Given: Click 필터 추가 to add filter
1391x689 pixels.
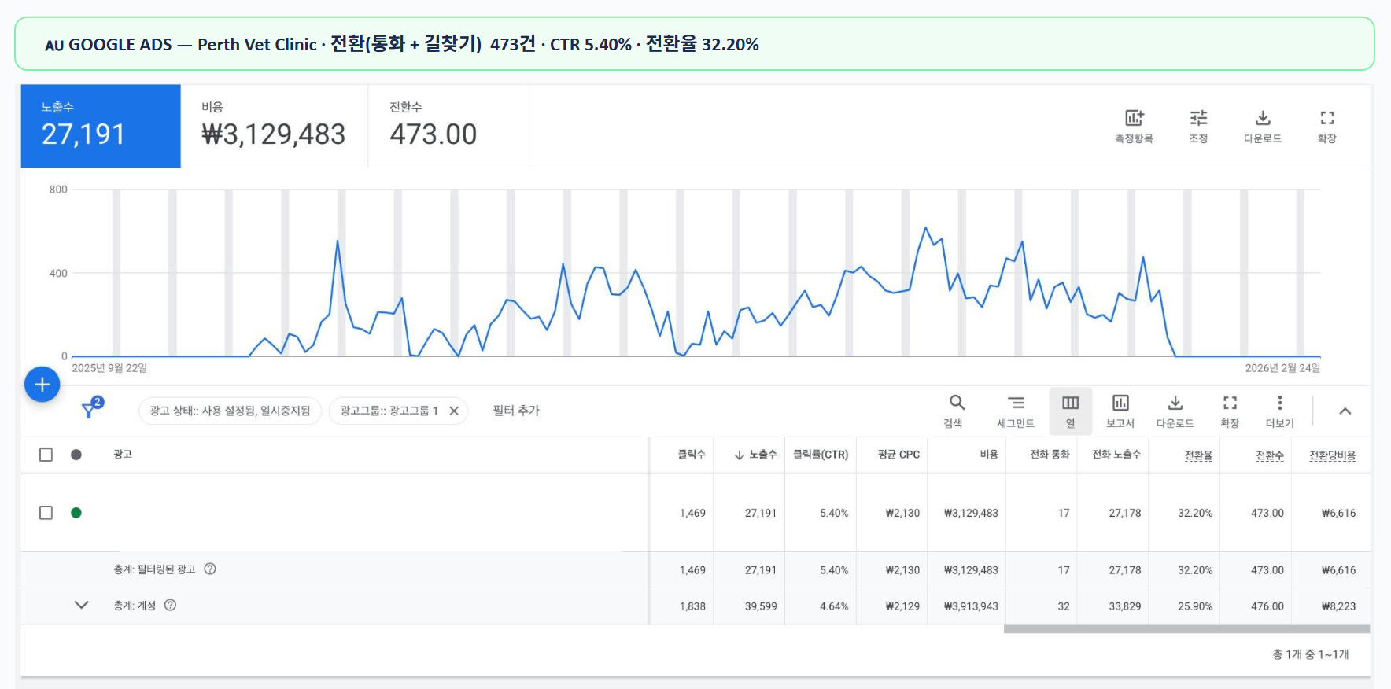Looking at the screenshot, I should coord(516,411).
